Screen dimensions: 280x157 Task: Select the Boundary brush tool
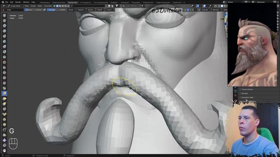(4, 135)
